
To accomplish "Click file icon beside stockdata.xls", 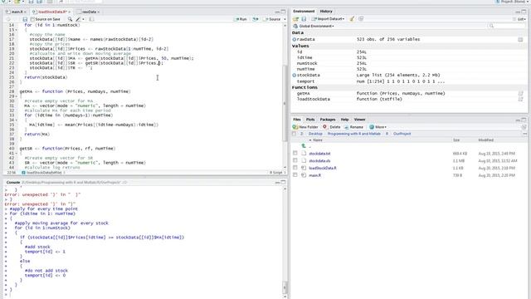I will coord(304,160).
